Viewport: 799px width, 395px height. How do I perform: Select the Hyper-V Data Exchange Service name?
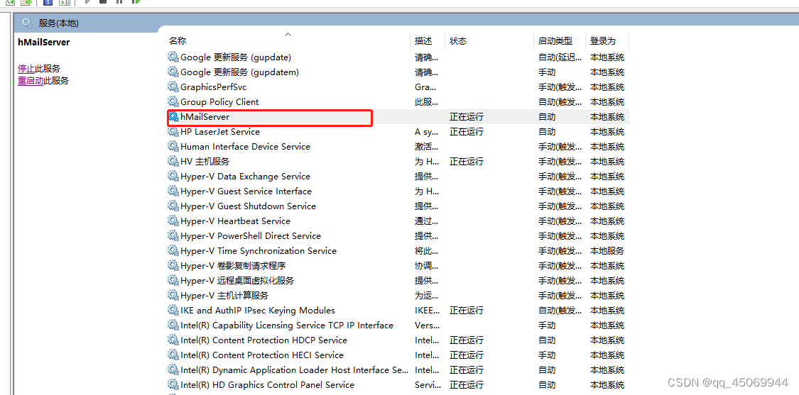pyautogui.click(x=245, y=176)
